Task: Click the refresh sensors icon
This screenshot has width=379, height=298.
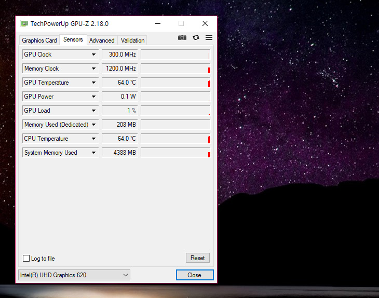Action: pos(196,37)
